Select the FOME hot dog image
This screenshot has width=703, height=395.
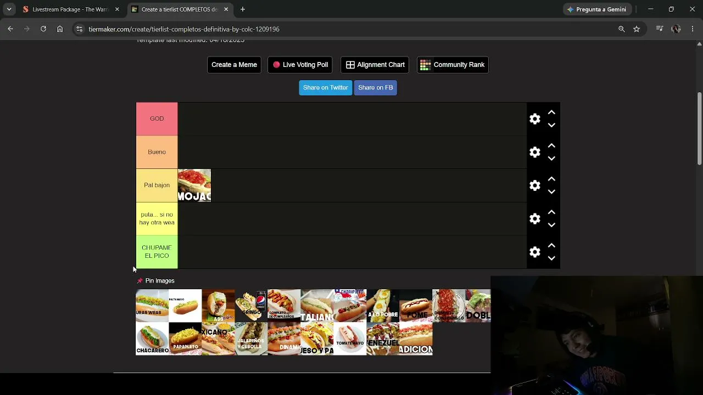(416, 306)
